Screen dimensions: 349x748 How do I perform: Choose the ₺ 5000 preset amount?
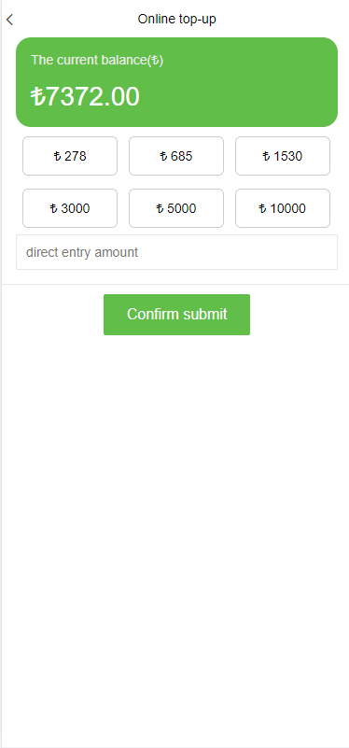pos(176,208)
